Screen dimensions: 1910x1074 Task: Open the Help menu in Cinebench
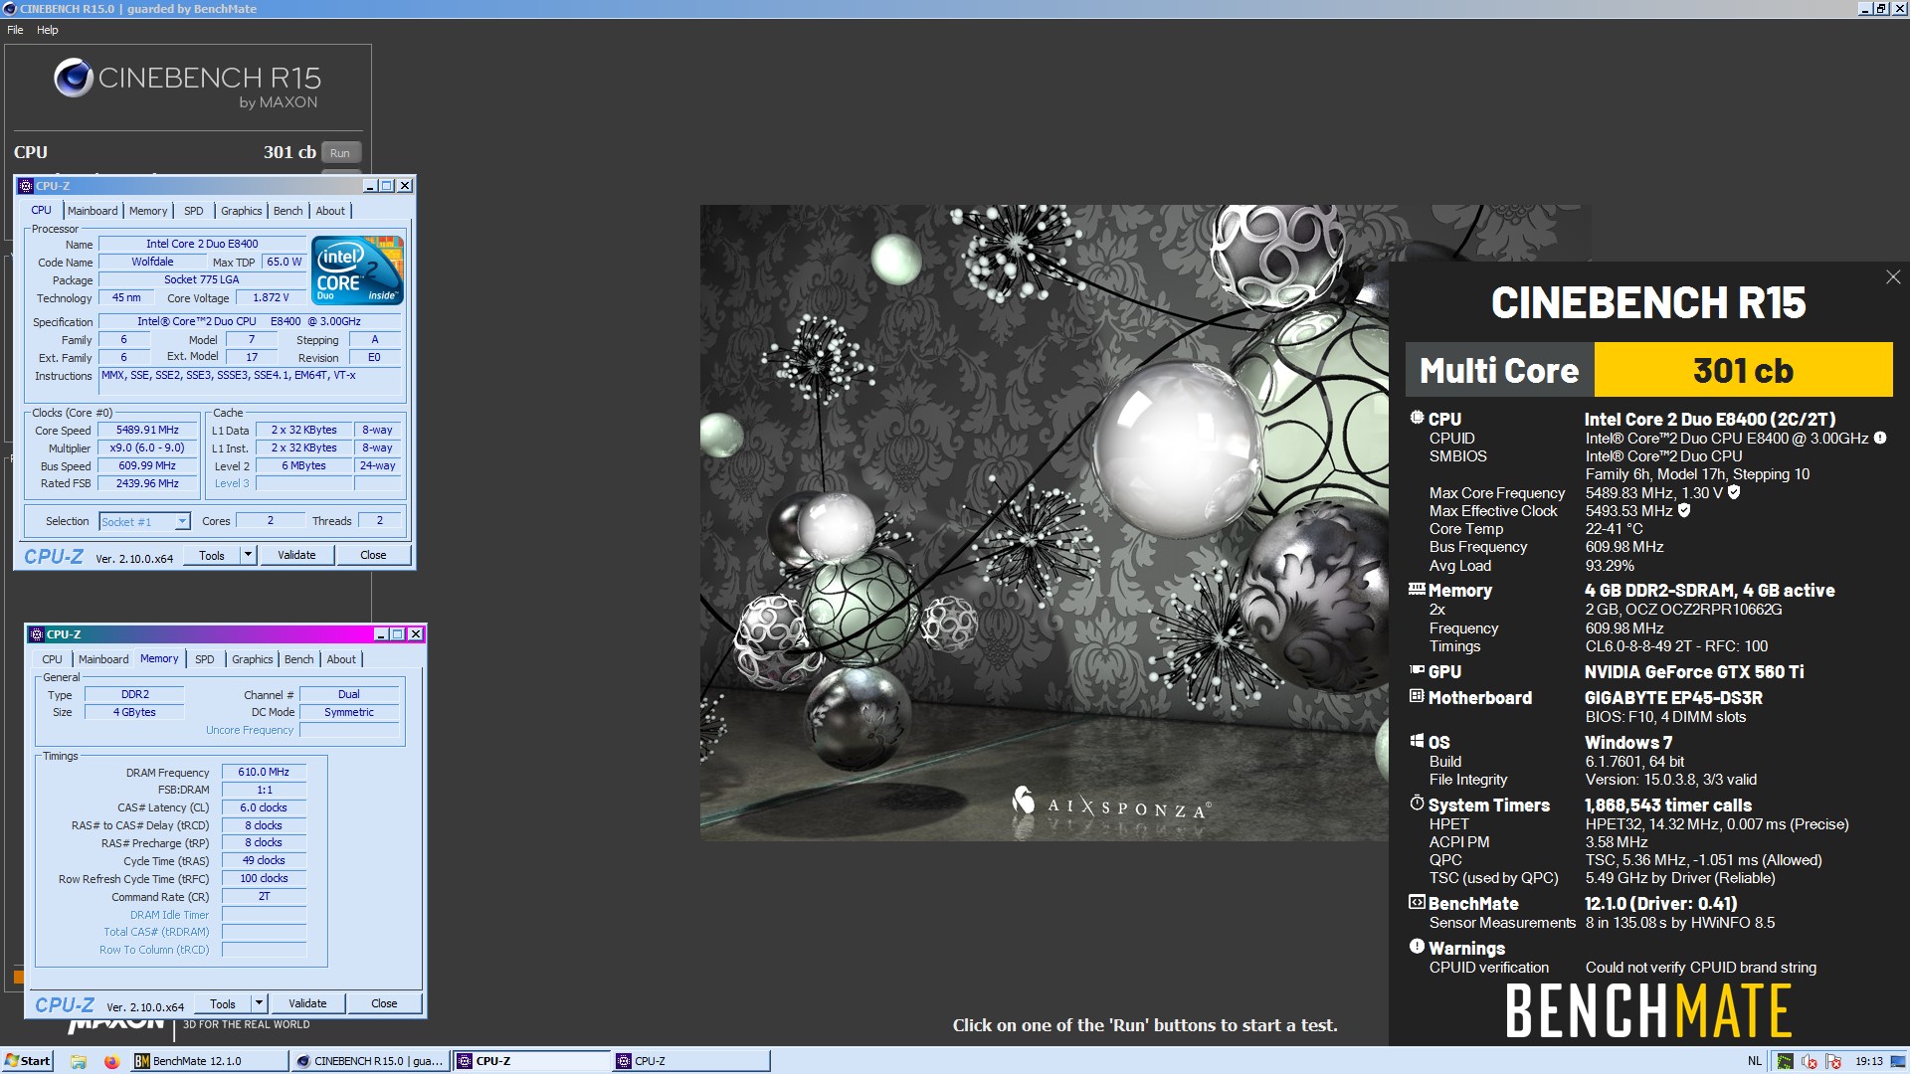48,30
